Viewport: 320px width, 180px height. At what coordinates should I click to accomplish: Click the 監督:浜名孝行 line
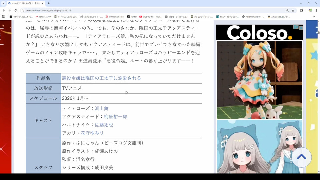78,159
